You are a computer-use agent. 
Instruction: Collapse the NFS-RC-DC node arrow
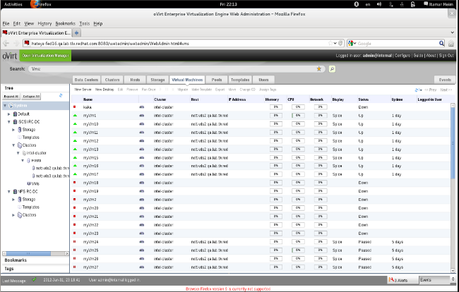(9, 192)
